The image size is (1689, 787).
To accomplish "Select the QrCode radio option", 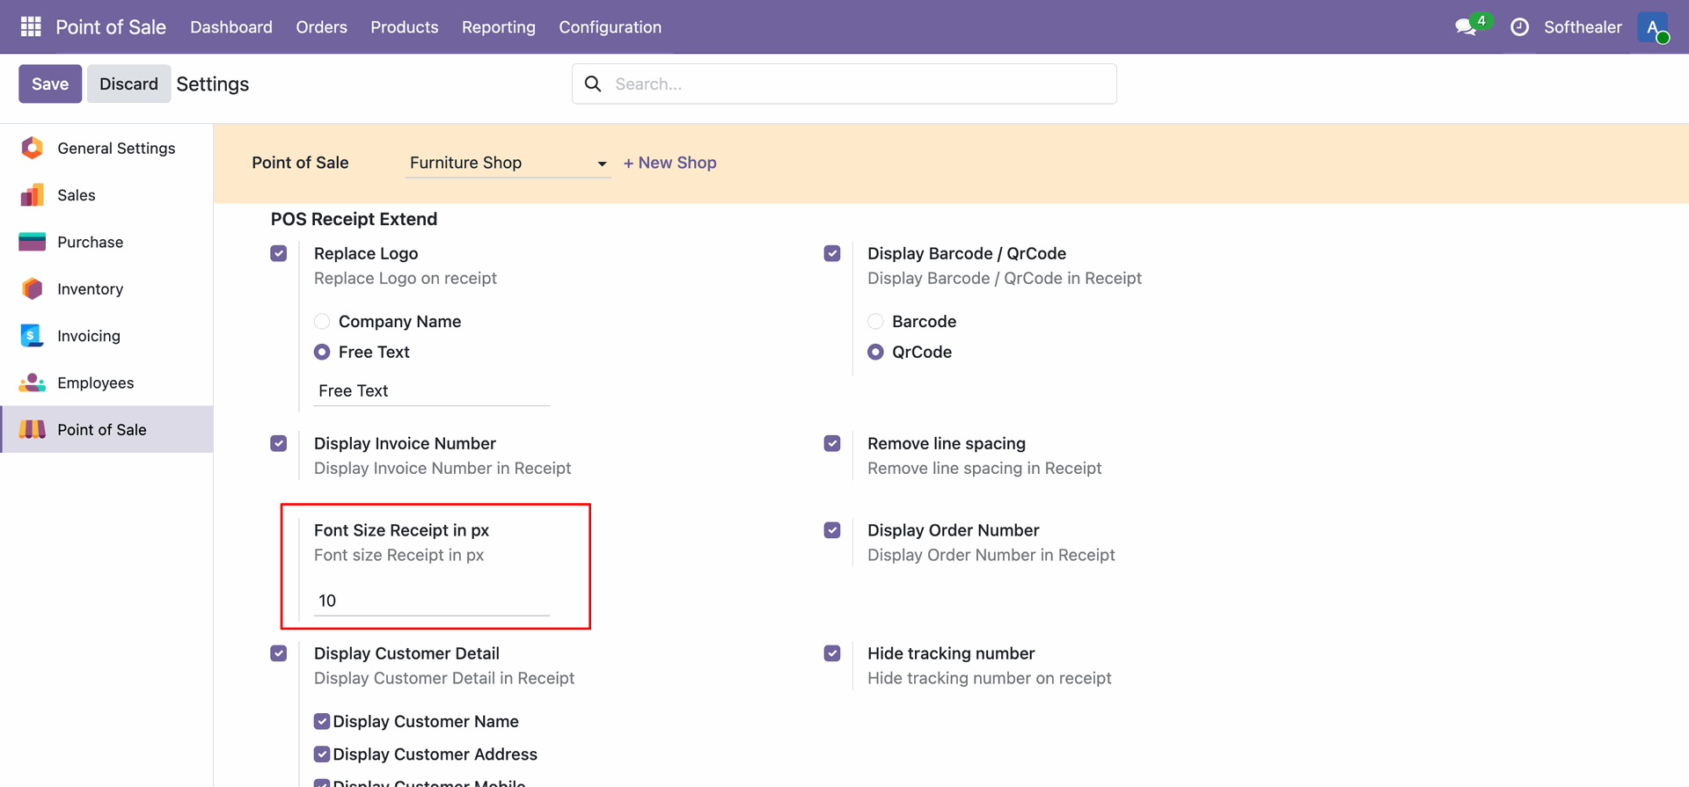I will click(875, 352).
